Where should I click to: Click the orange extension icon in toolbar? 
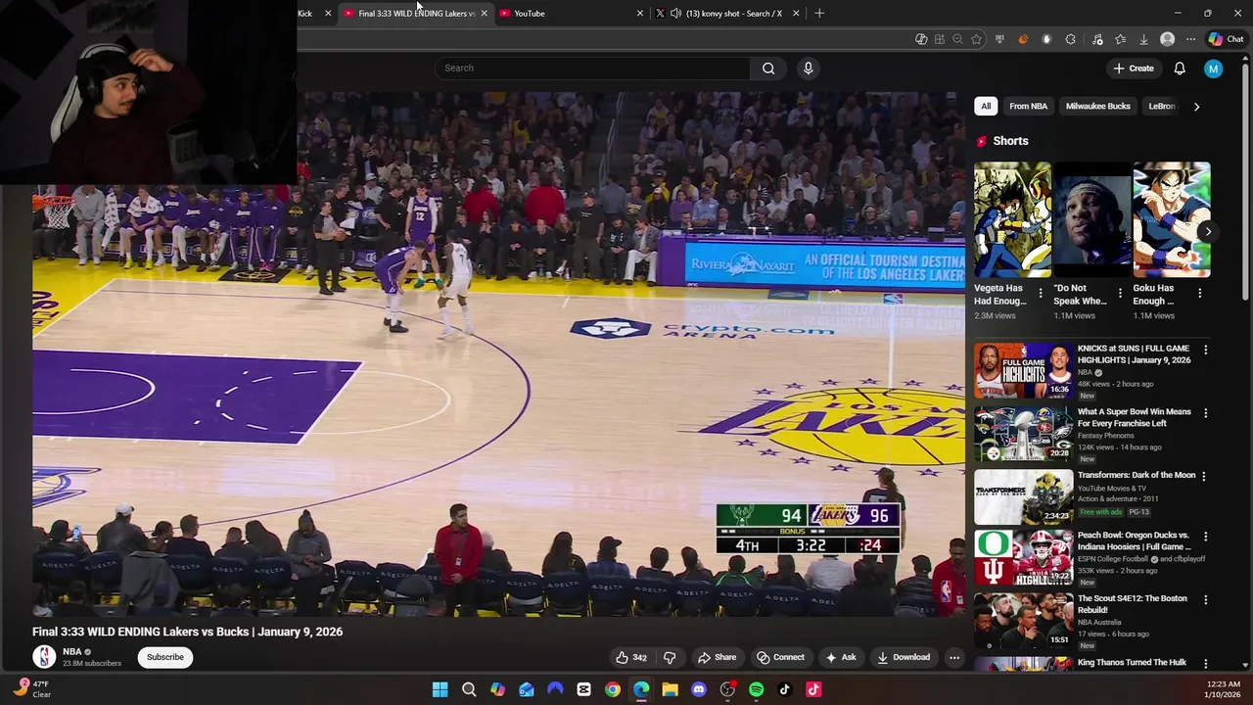[x=1023, y=39]
